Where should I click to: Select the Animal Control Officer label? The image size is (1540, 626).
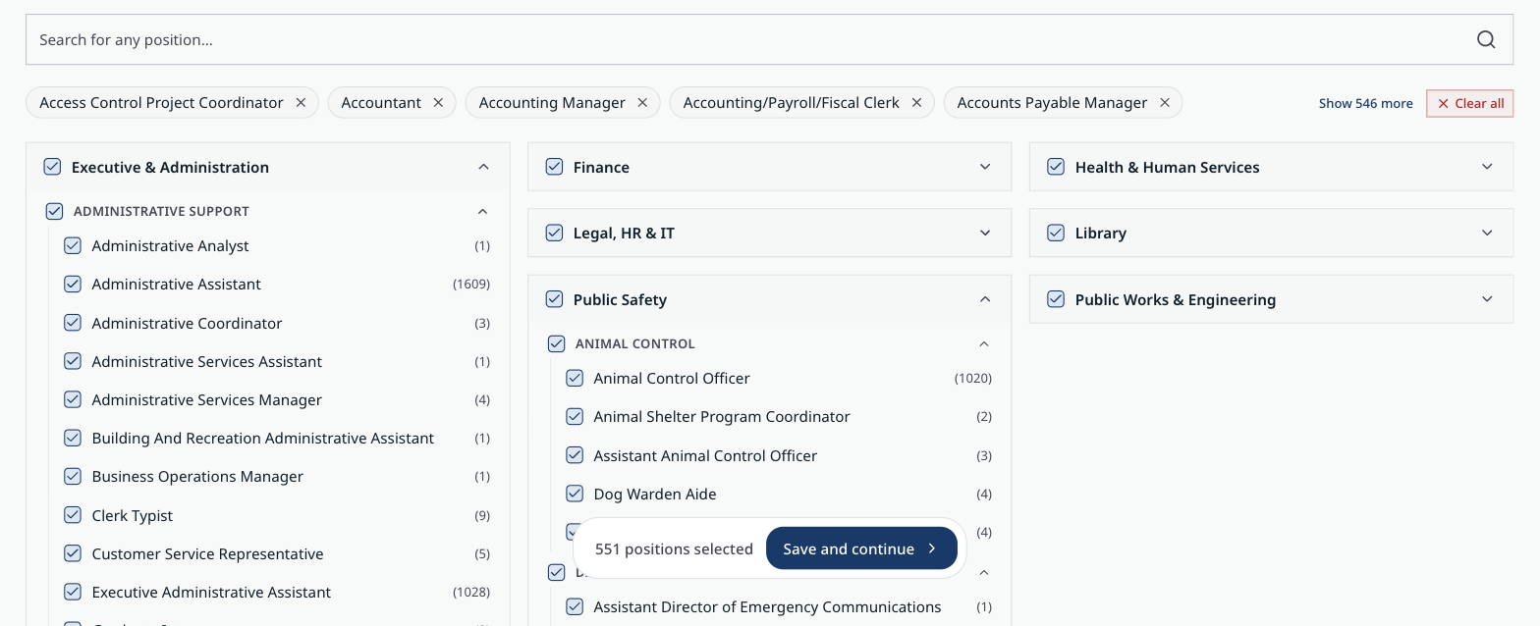pyautogui.click(x=672, y=378)
